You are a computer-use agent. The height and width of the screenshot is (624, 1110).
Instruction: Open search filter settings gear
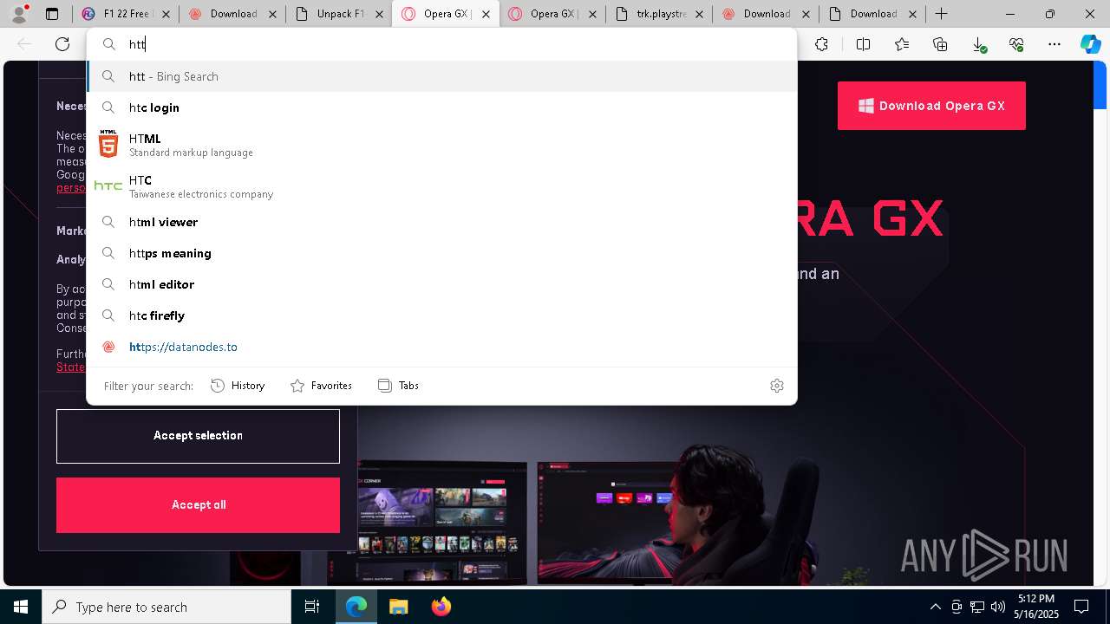click(777, 386)
